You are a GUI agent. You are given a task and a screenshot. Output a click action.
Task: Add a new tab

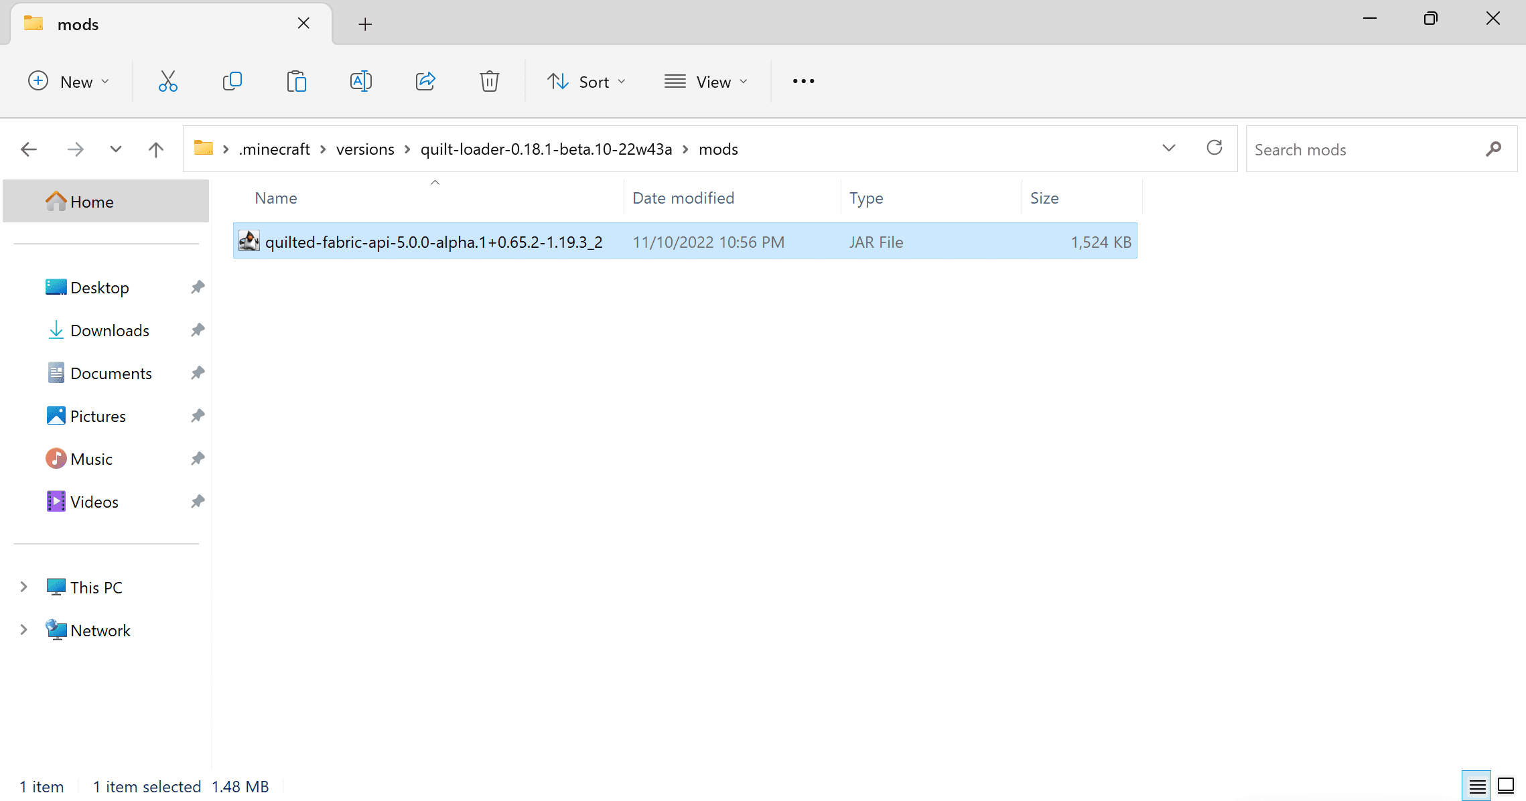[365, 24]
